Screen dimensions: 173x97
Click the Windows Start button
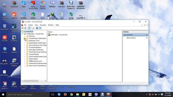[x=3, y=95]
